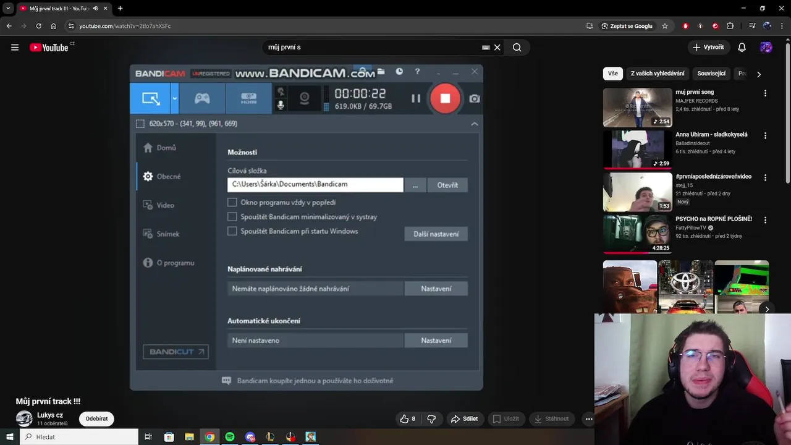Image resolution: width=791 pixels, height=445 pixels.
Task: Click the capture area selection rectangle icon
Action: (x=140, y=124)
